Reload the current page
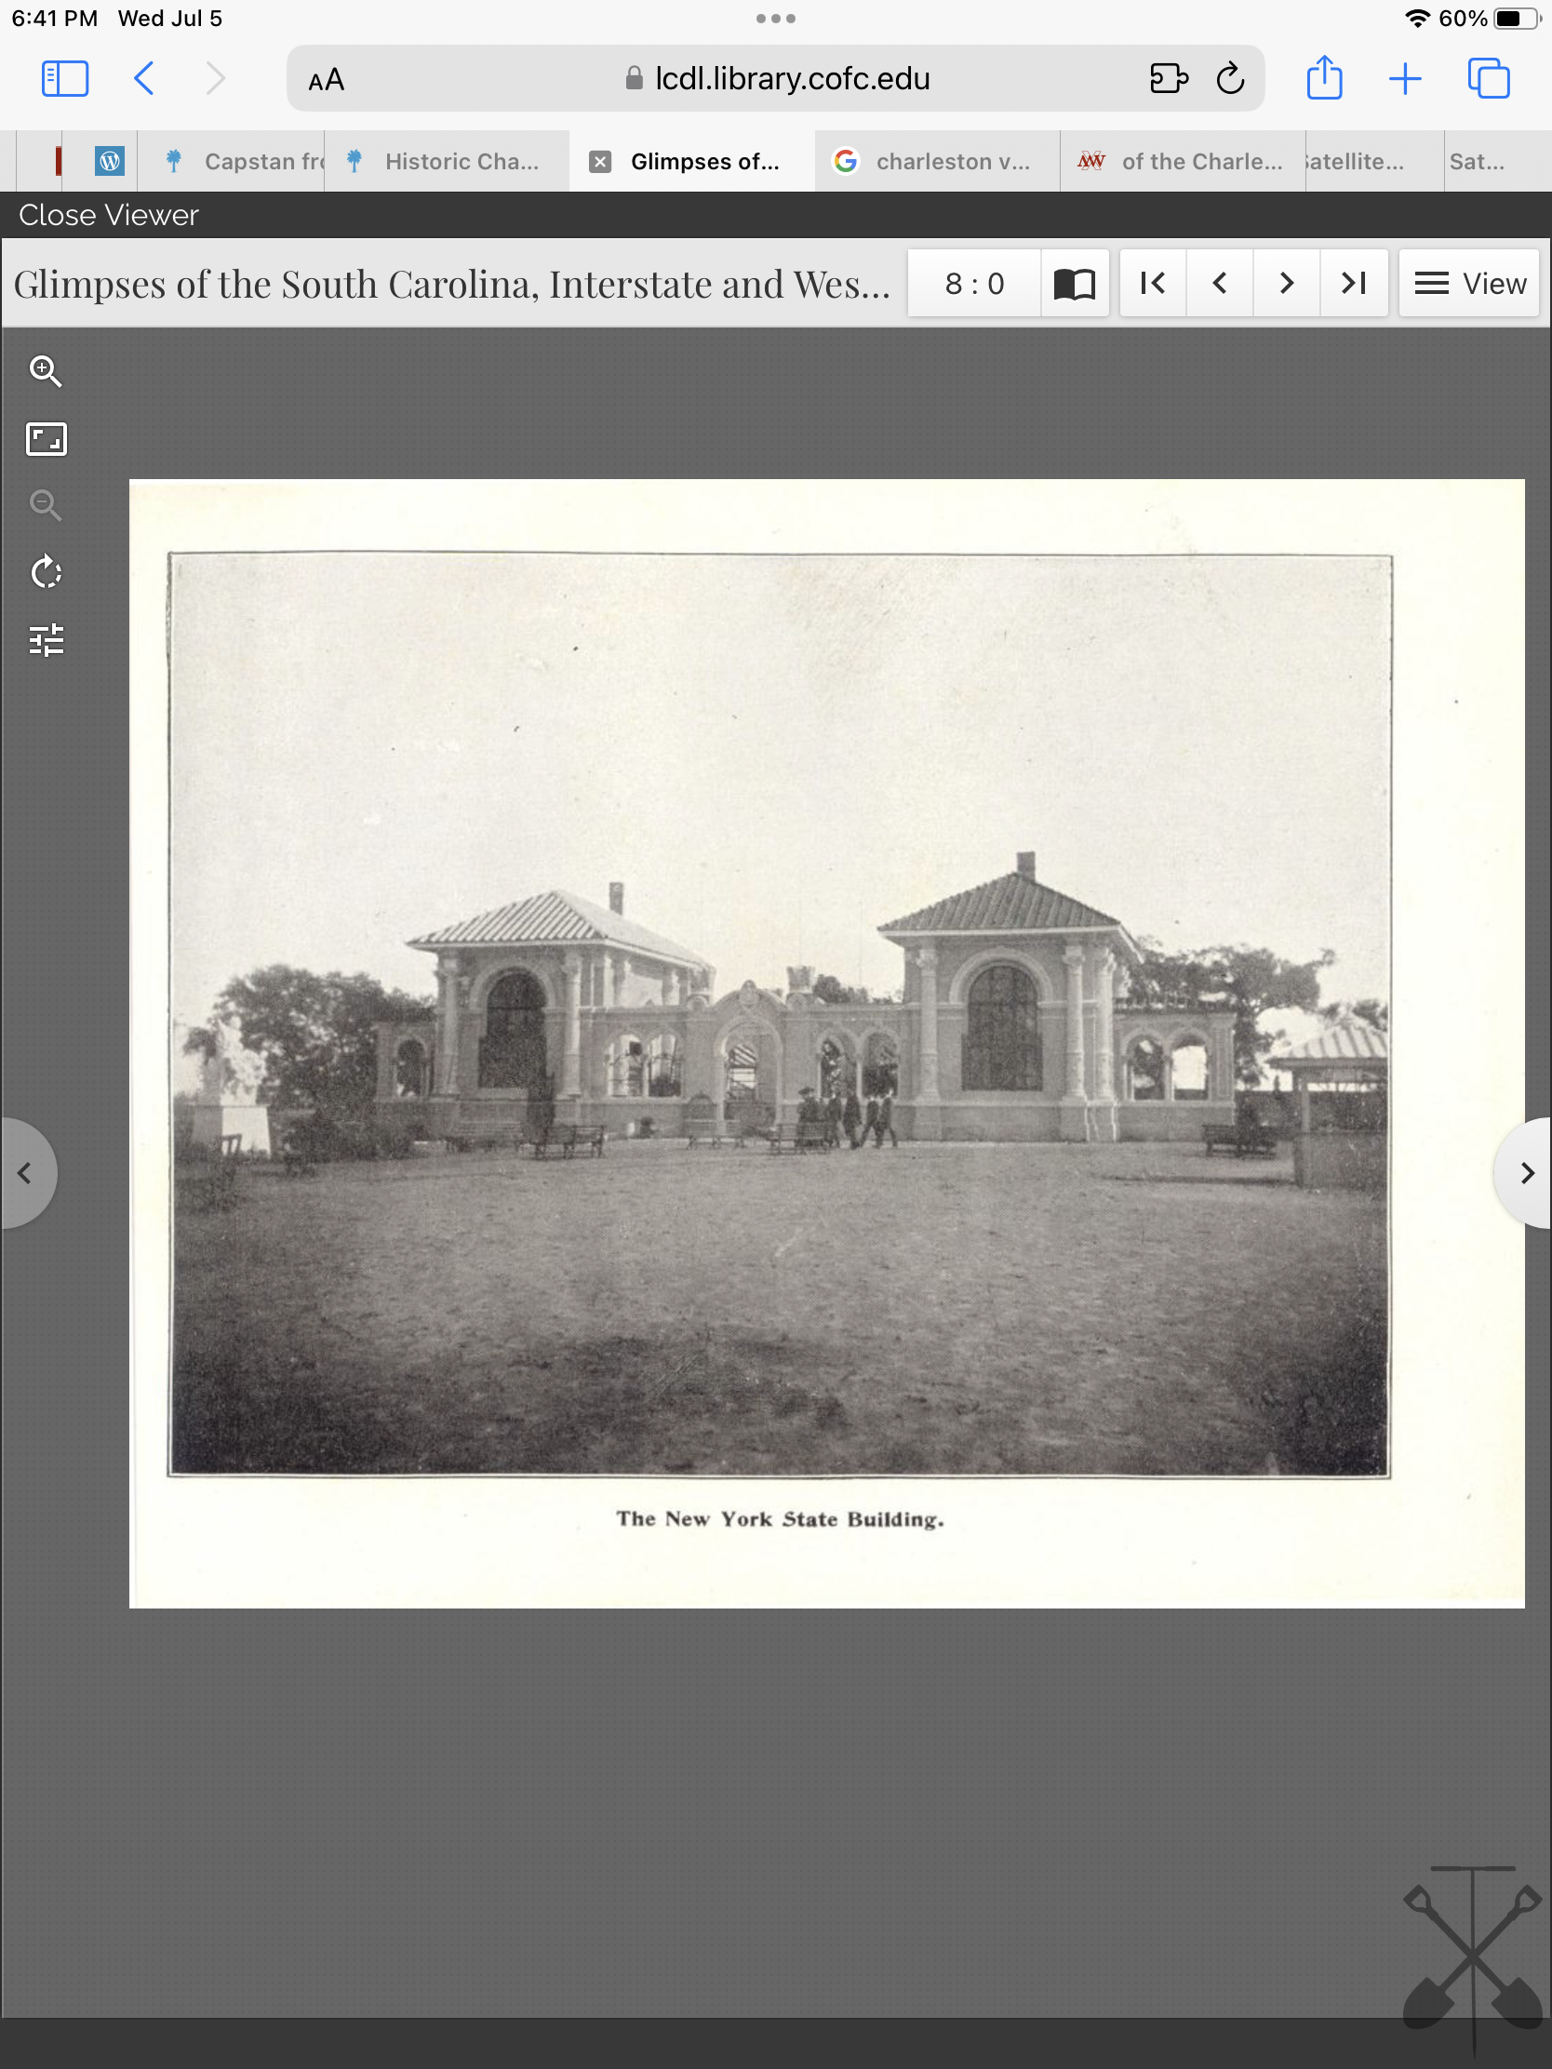 click(1230, 78)
